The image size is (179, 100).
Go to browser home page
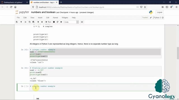pyautogui.click(x=15, y=7)
